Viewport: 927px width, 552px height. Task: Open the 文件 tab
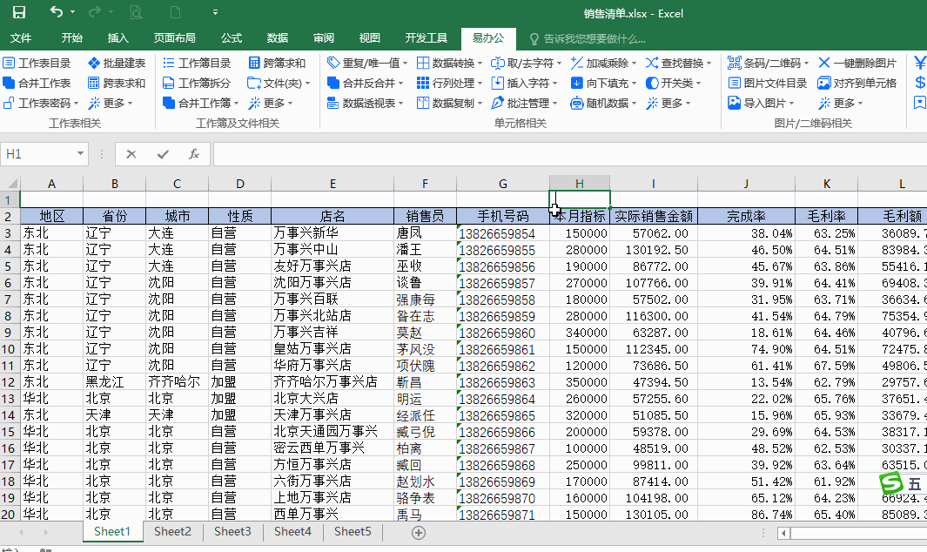21,37
